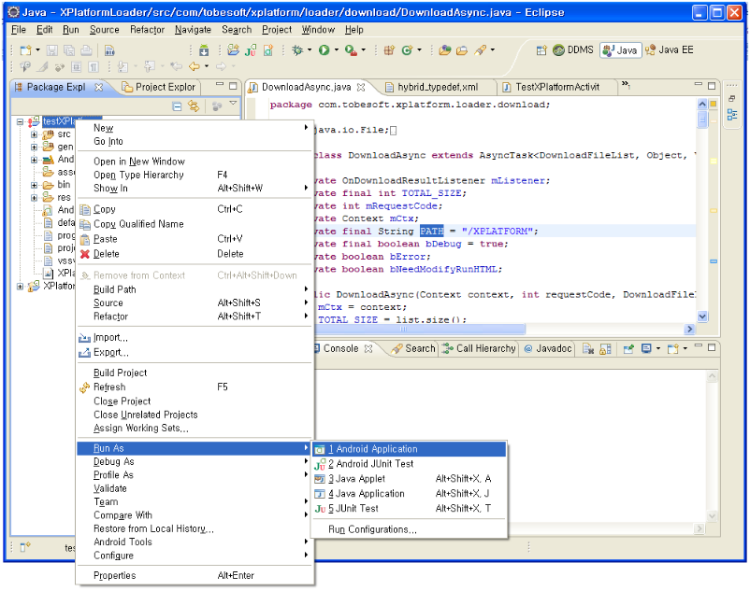
Task: Open Package Explorer view menu dropdown
Action: coord(234,104)
